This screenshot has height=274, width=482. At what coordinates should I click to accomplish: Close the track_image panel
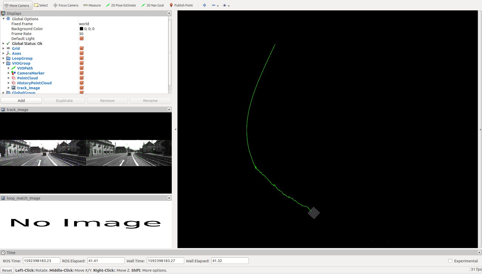click(169, 109)
